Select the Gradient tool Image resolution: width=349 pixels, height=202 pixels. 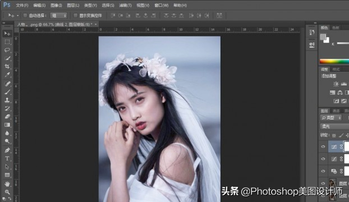(7, 125)
